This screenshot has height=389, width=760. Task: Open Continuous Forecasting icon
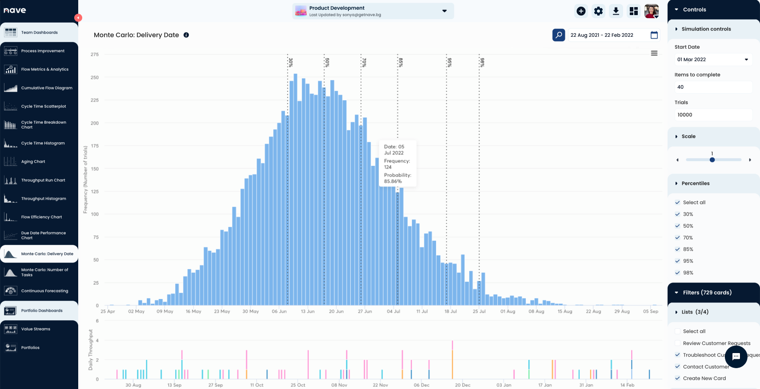[x=11, y=291]
